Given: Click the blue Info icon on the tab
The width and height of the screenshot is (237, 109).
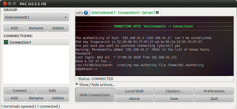Looking at the screenshot, I should 86,13.
